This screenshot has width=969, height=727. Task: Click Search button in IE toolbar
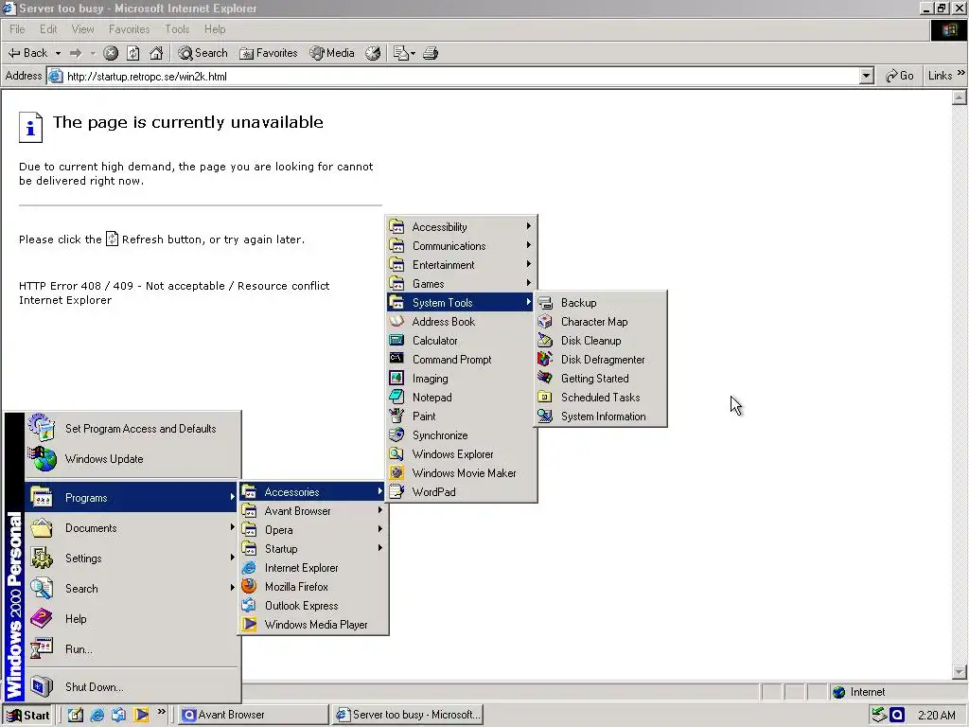tap(203, 53)
